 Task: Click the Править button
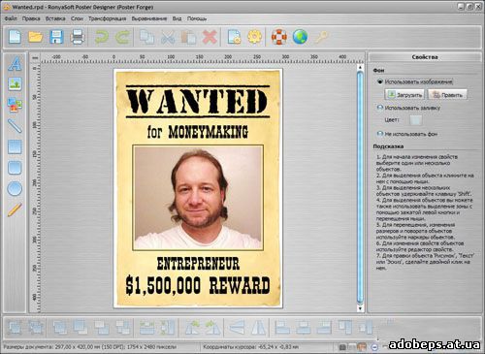point(447,95)
